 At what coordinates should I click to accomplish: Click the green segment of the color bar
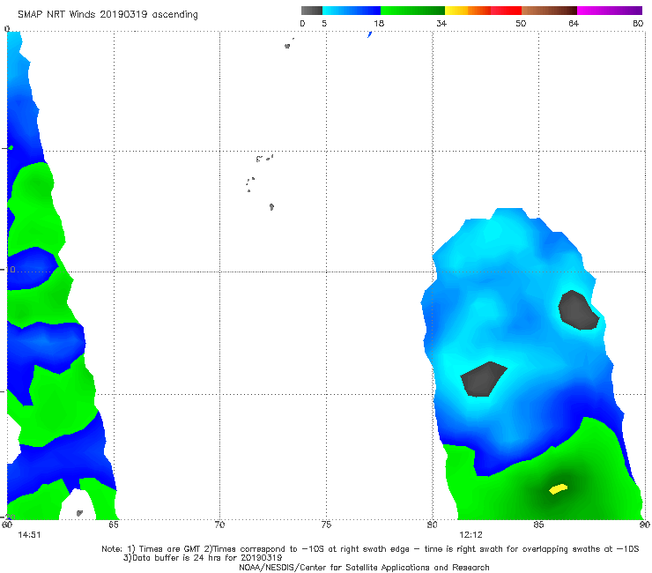pos(412,11)
